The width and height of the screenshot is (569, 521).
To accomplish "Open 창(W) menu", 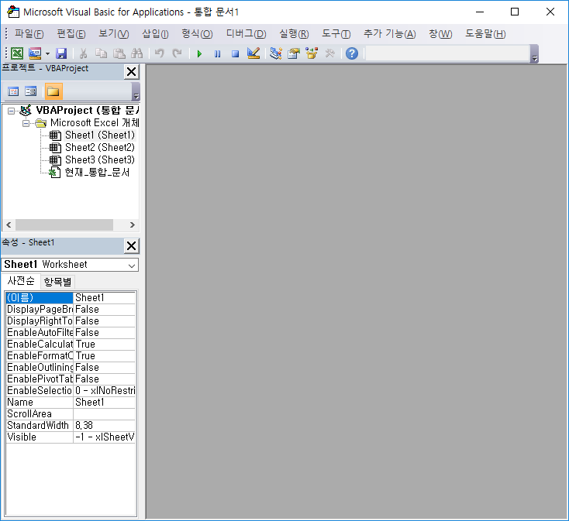I will 440,34.
